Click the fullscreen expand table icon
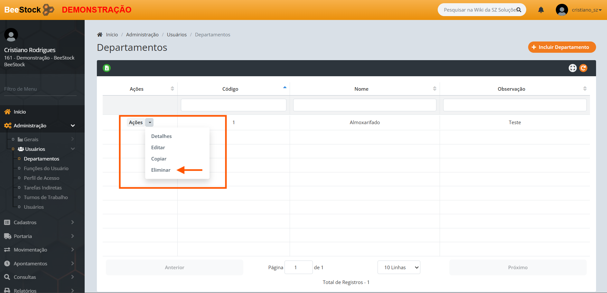 [573, 68]
